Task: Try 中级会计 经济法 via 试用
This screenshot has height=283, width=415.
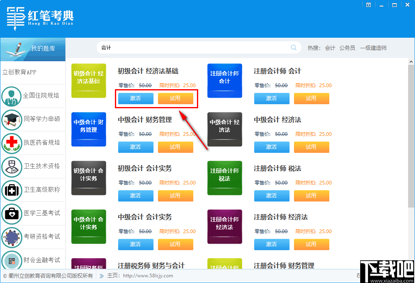Action: (311, 147)
